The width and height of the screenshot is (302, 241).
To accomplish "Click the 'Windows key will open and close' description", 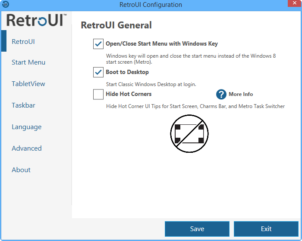I will coord(191,59).
